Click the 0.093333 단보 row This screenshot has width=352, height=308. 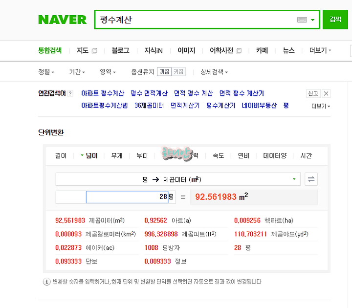pos(76,261)
